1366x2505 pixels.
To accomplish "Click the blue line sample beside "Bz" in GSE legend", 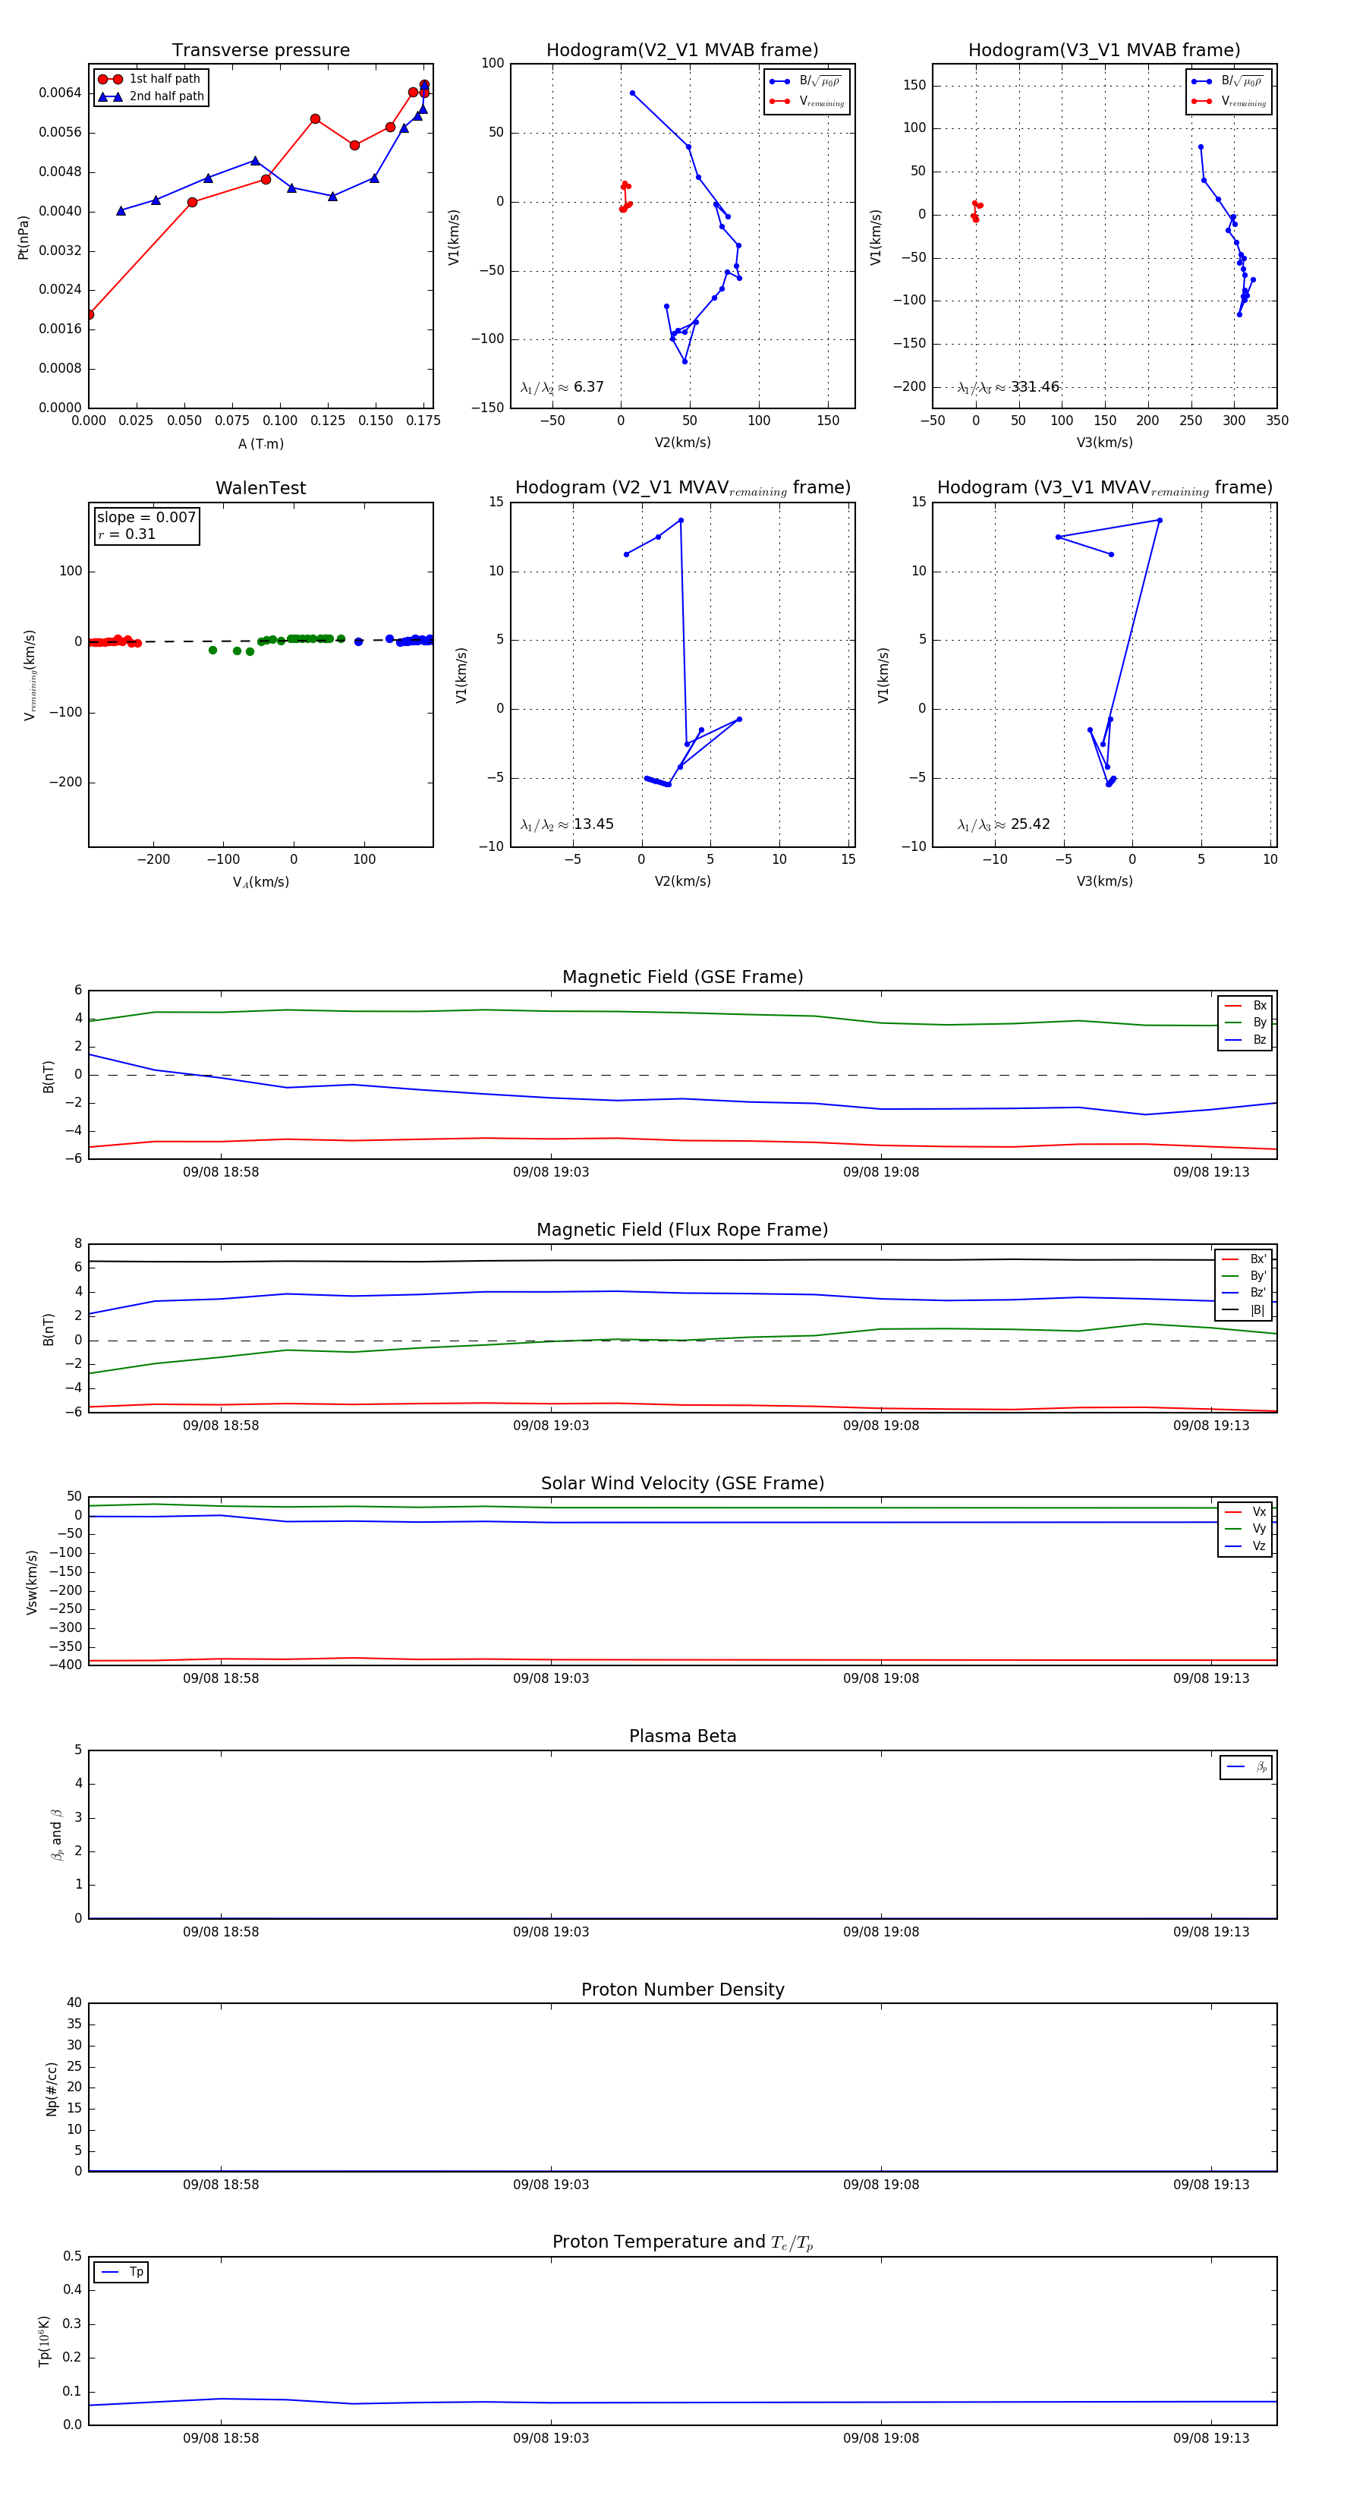I will coord(1232,1039).
